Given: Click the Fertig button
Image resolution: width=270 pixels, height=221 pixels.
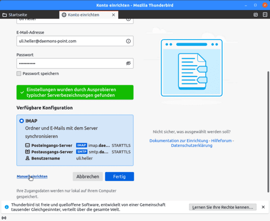Looking at the screenshot, I should coord(119,177).
